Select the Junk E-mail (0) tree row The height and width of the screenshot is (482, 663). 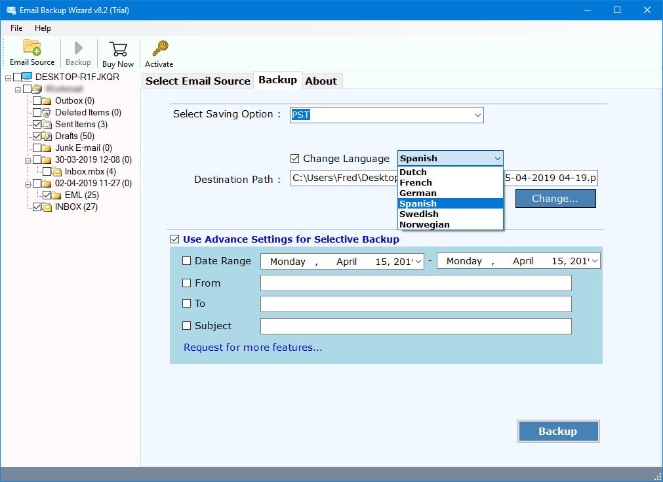(84, 148)
